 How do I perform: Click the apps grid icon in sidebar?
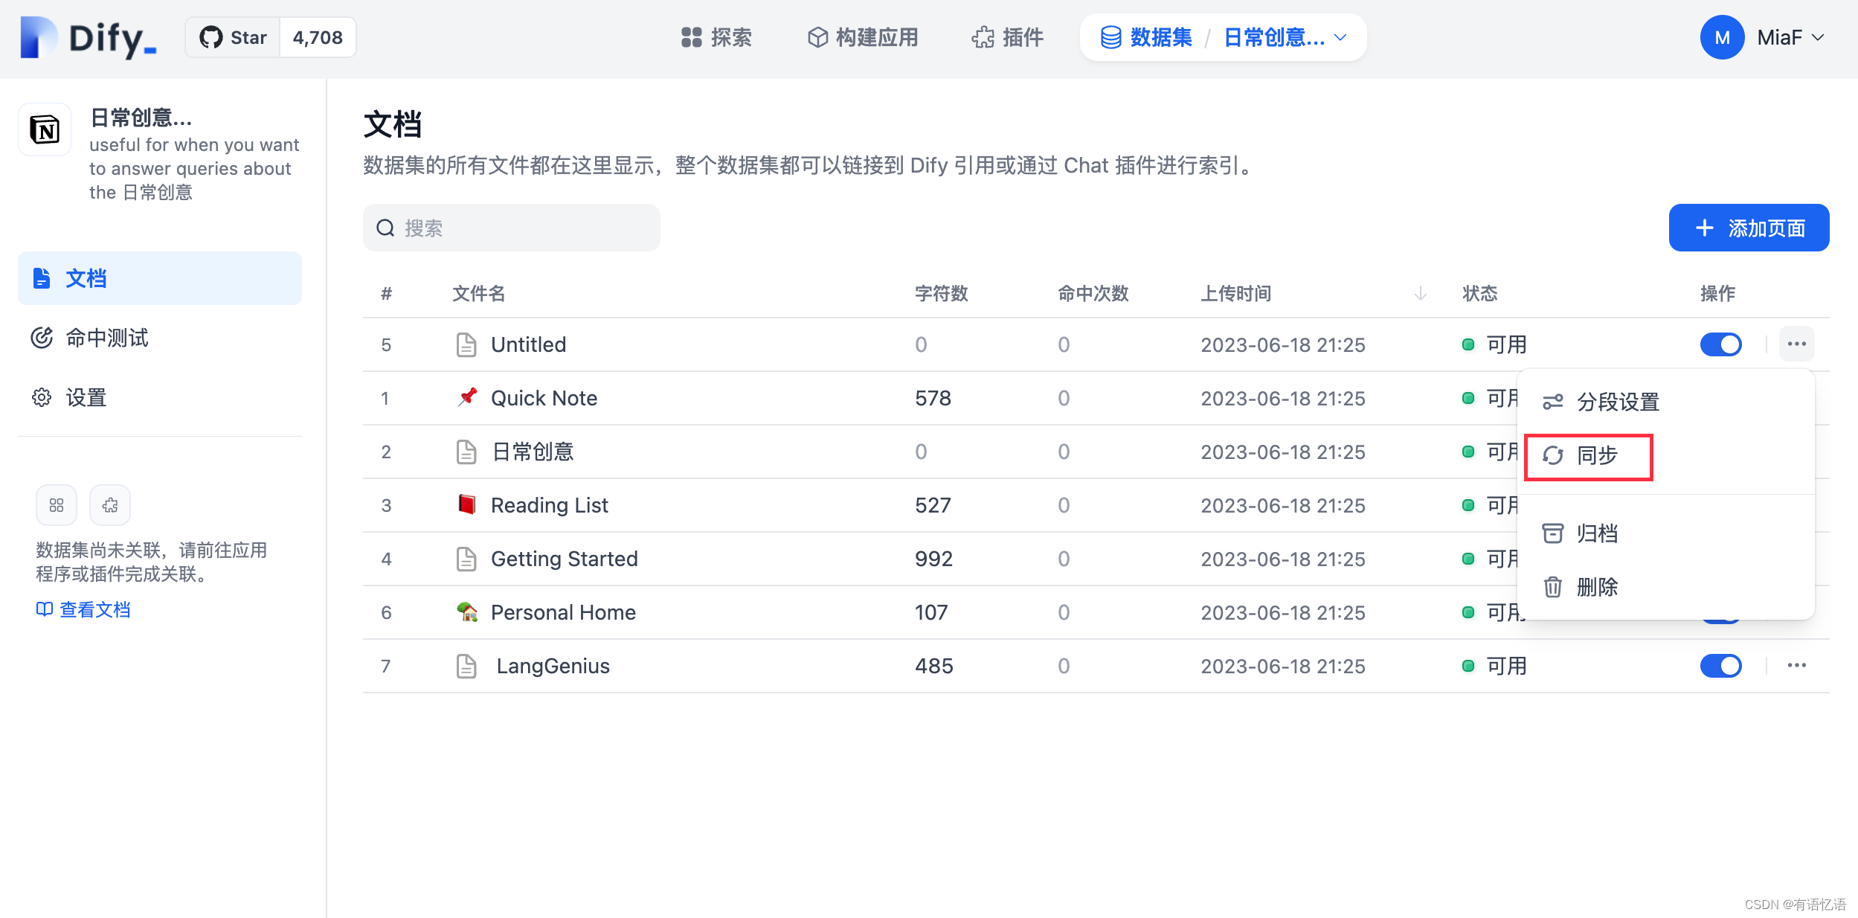tap(57, 505)
